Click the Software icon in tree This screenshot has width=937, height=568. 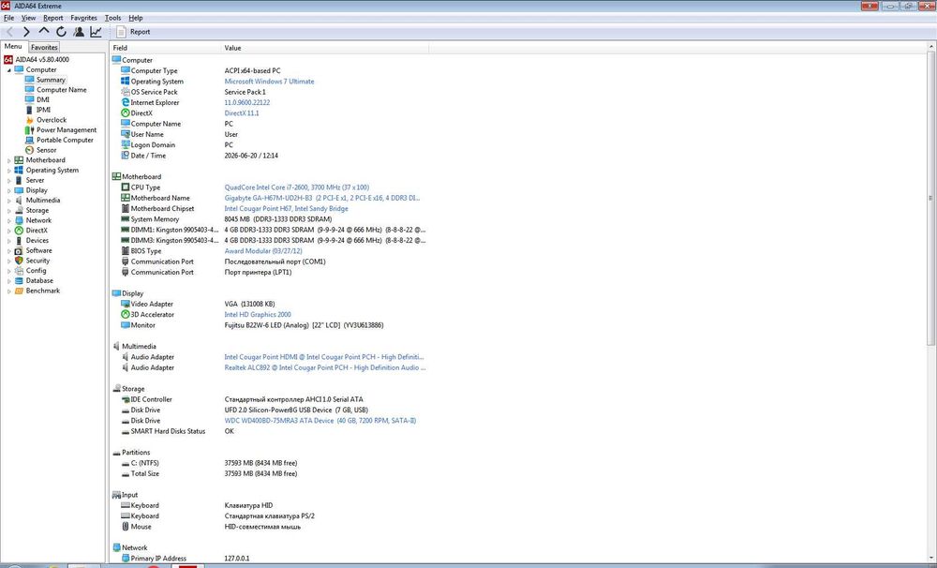tap(19, 250)
